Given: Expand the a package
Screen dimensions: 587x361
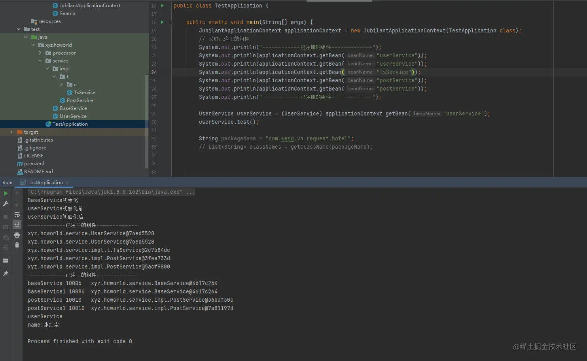Looking at the screenshot, I should pyautogui.click(x=61, y=85).
